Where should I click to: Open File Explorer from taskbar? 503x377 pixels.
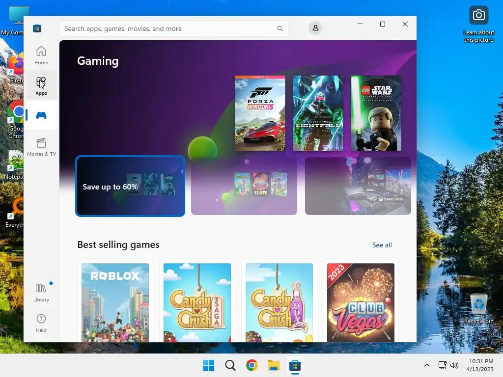[x=274, y=365]
